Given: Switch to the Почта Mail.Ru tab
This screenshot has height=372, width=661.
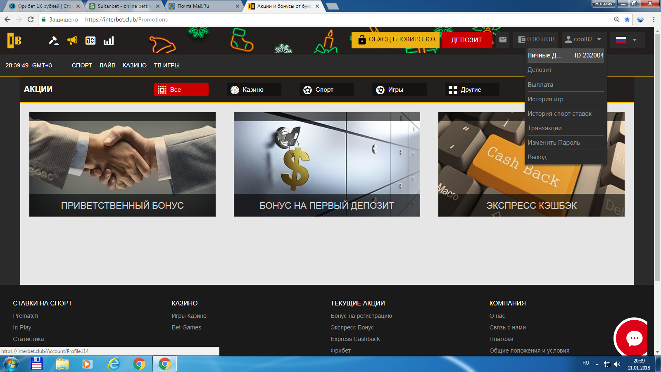Looking at the screenshot, I should pyautogui.click(x=204, y=6).
